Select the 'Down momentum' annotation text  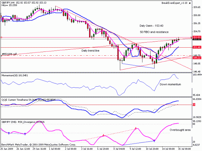170,84
